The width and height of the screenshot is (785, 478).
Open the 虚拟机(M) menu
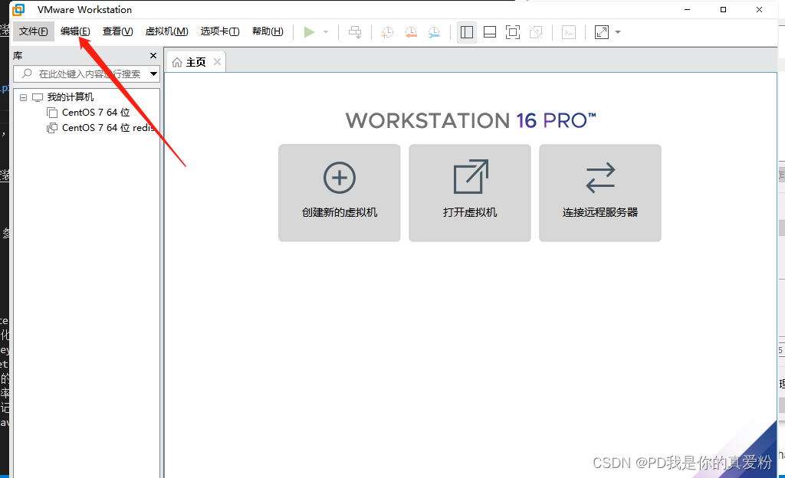click(x=166, y=31)
